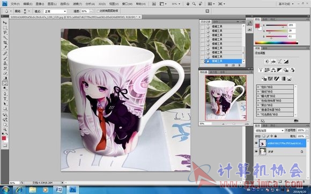The image size is (311, 194).
Task: Click the Vibrance (V) adjustment icon
Action: pos(261,70)
